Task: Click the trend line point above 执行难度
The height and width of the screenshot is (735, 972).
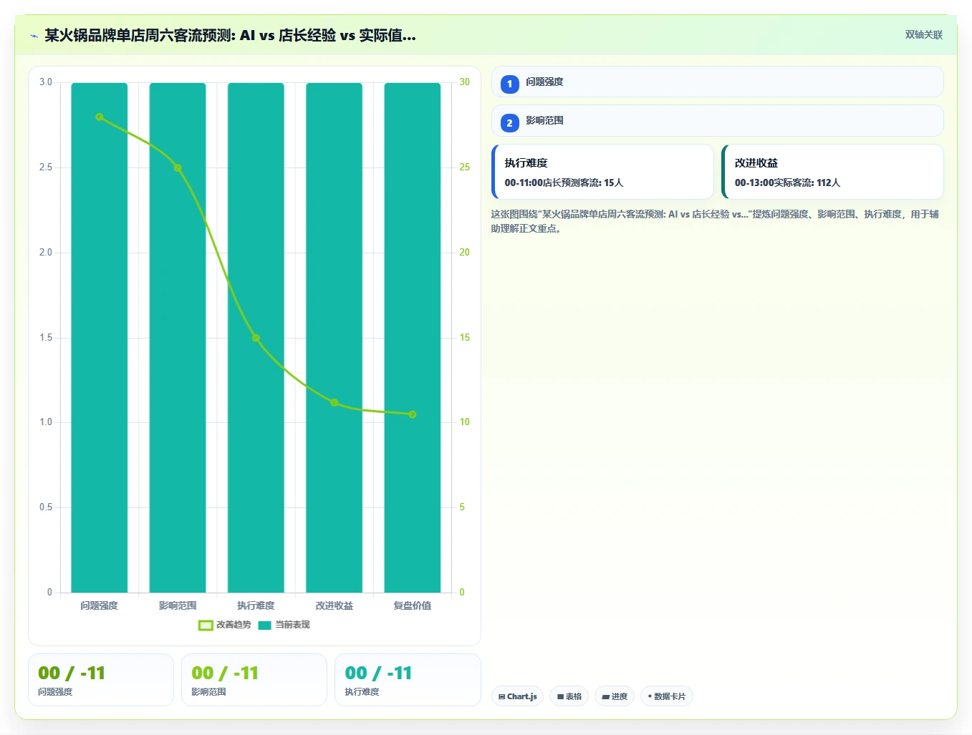Action: (256, 338)
